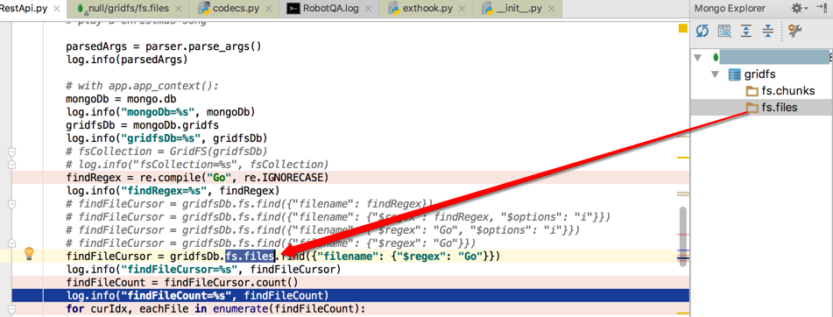Close the null/gridfs/fs.files tab

click(179, 9)
